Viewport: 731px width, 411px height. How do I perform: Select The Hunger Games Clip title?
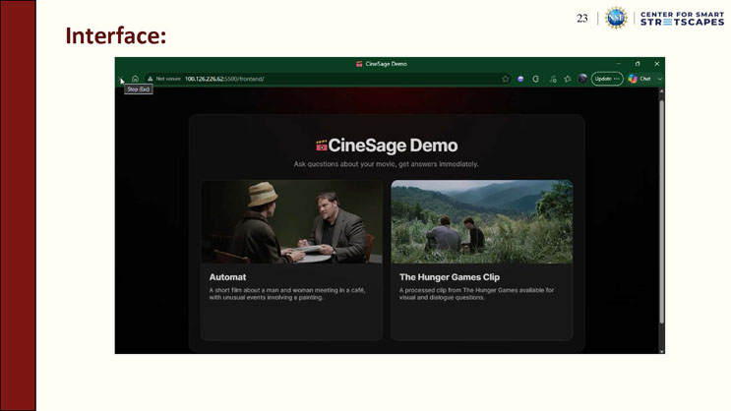click(x=450, y=277)
